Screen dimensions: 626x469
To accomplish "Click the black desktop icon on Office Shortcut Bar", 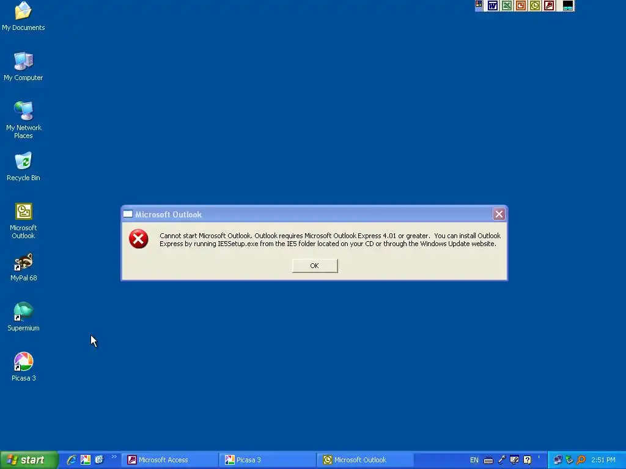I will pos(567,5).
